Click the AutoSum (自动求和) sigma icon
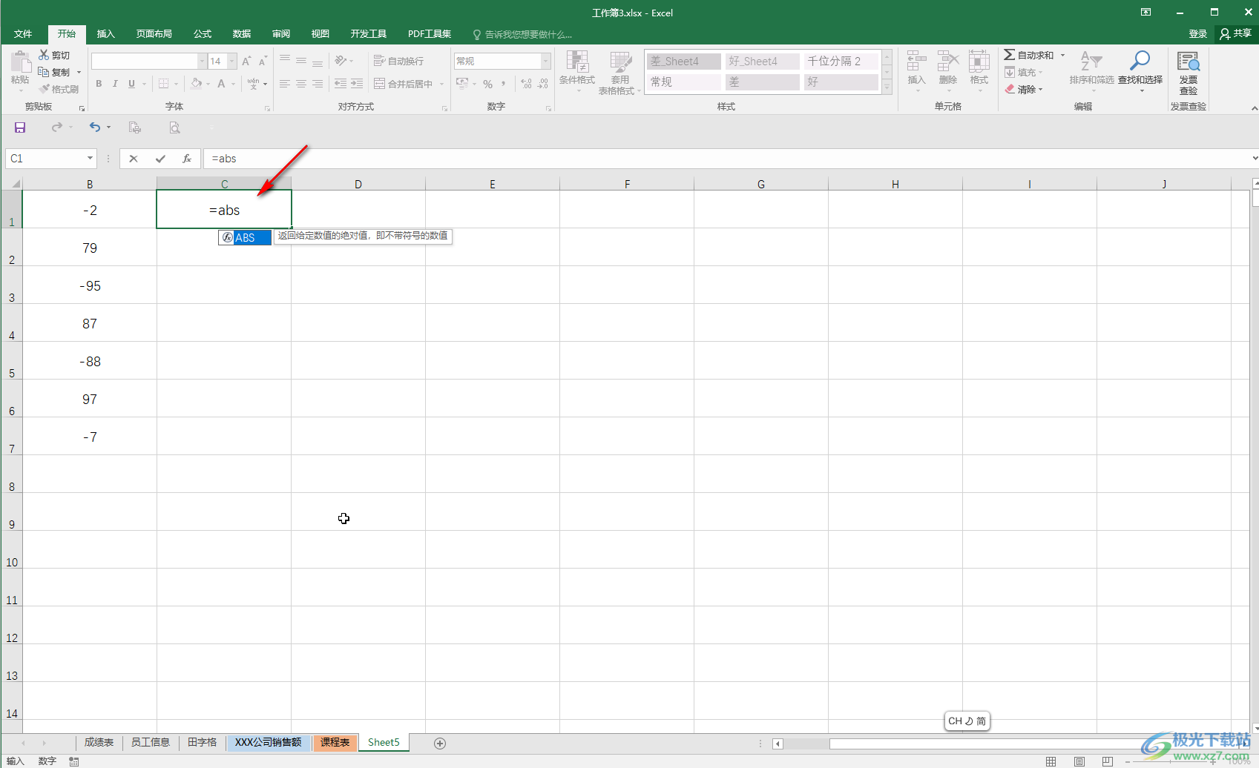 tap(1010, 55)
